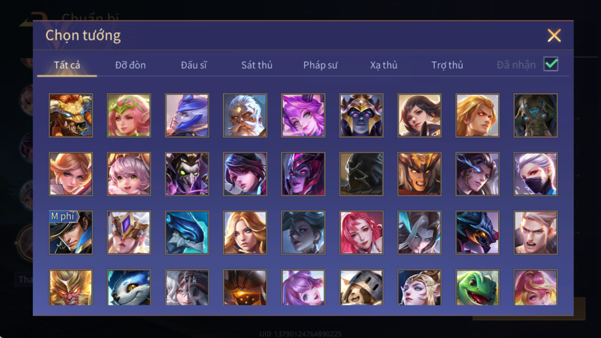Choose the blue ice shark hero

(x=187, y=232)
